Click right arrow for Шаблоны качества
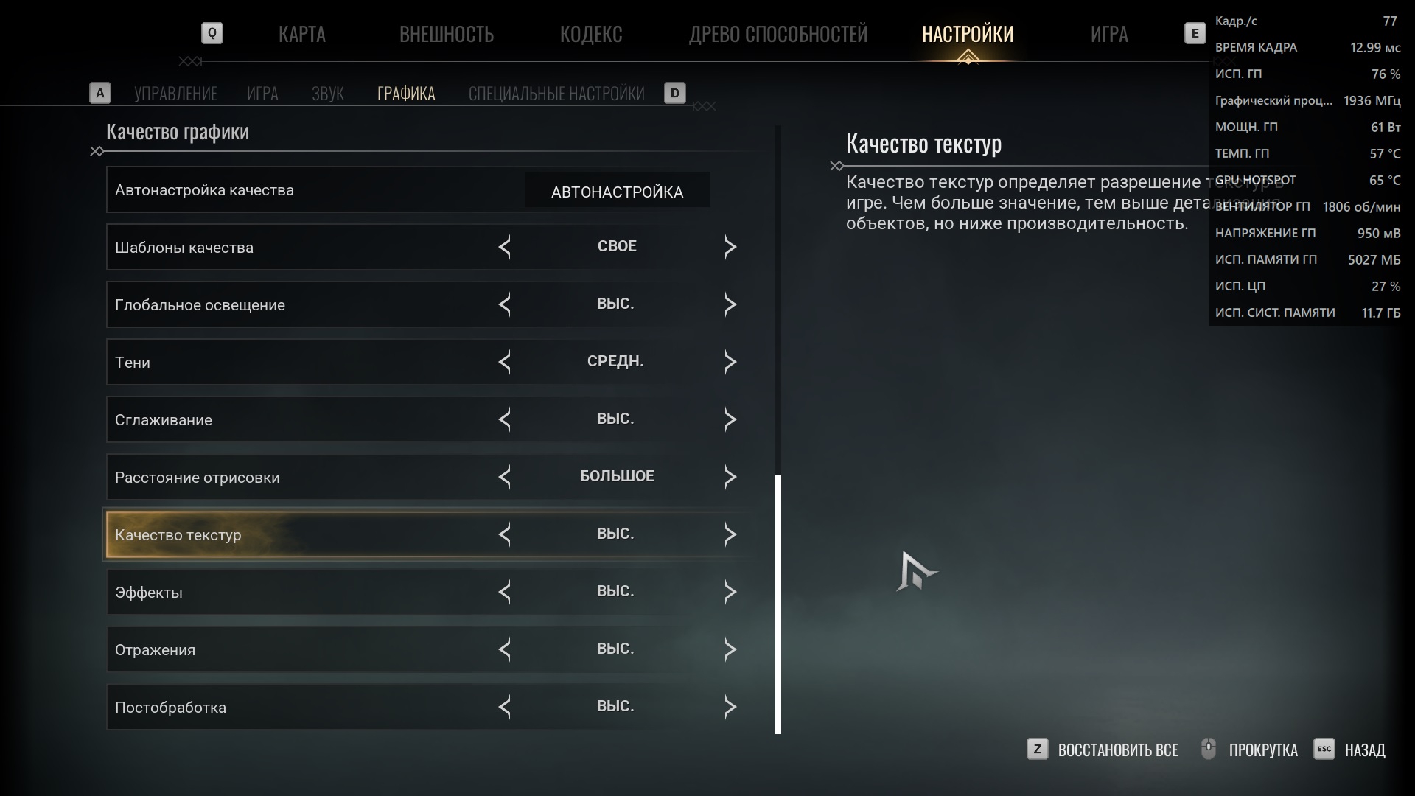This screenshot has height=796, width=1415. click(730, 247)
